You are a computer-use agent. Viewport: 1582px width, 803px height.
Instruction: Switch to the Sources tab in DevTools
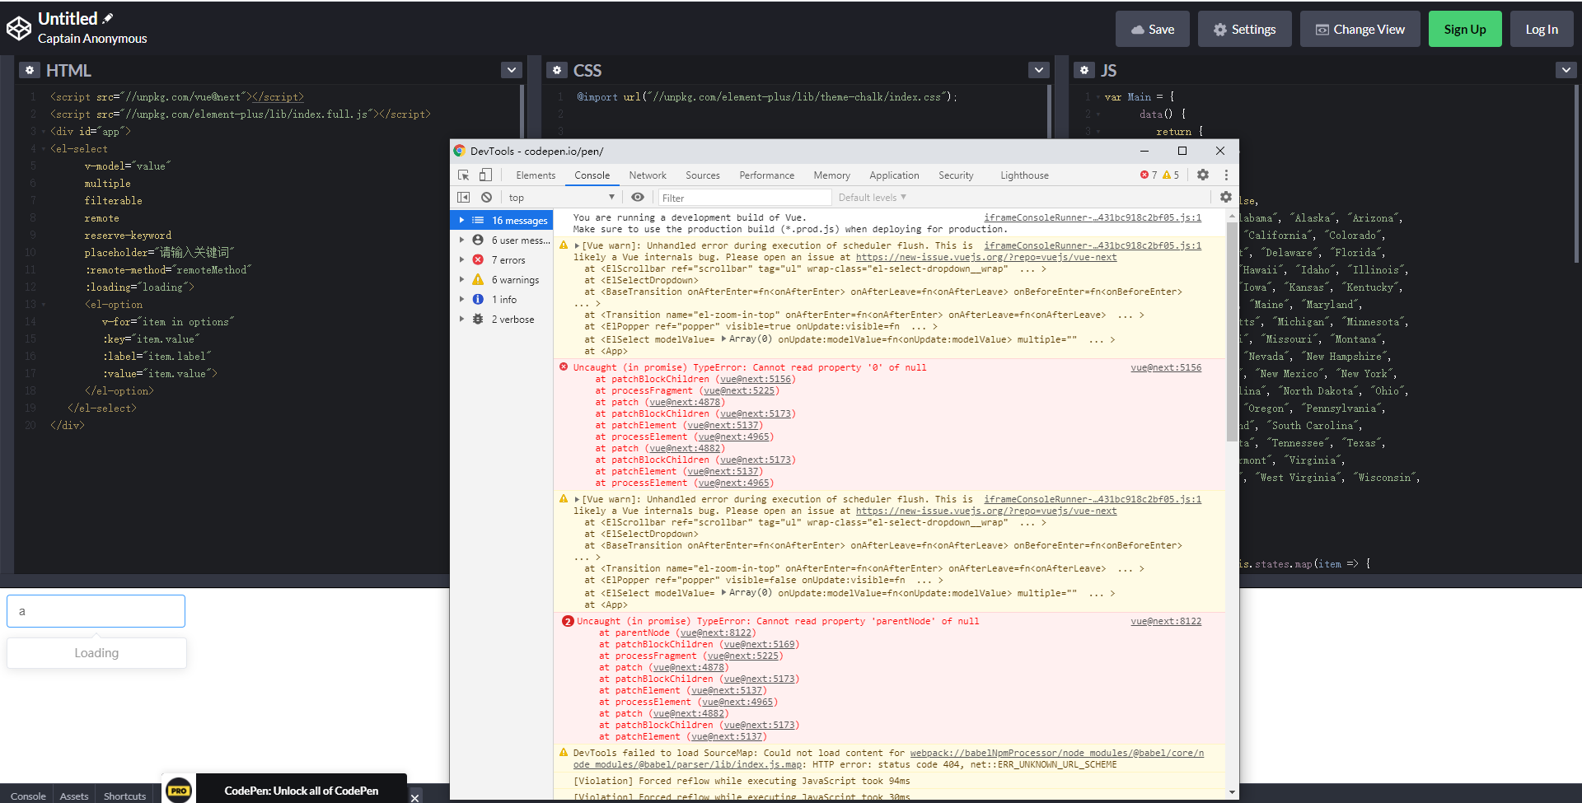pyautogui.click(x=703, y=175)
